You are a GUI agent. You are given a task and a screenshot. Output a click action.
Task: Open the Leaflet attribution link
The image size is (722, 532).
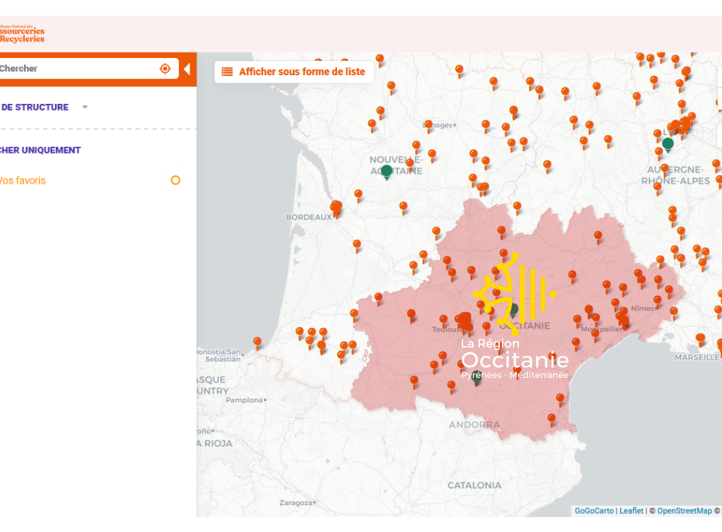631,511
